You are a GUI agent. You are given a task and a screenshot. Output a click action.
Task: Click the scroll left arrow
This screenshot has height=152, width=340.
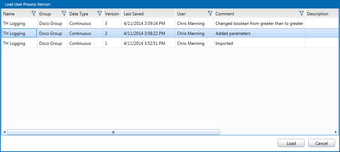(x=4, y=132)
